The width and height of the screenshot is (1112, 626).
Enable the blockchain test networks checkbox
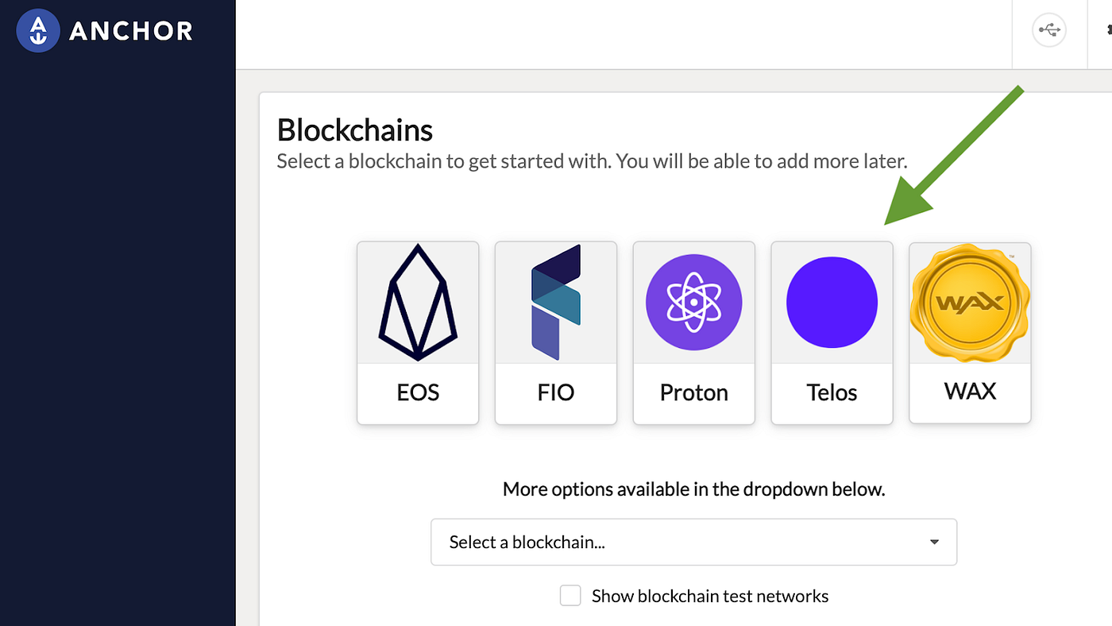(570, 596)
